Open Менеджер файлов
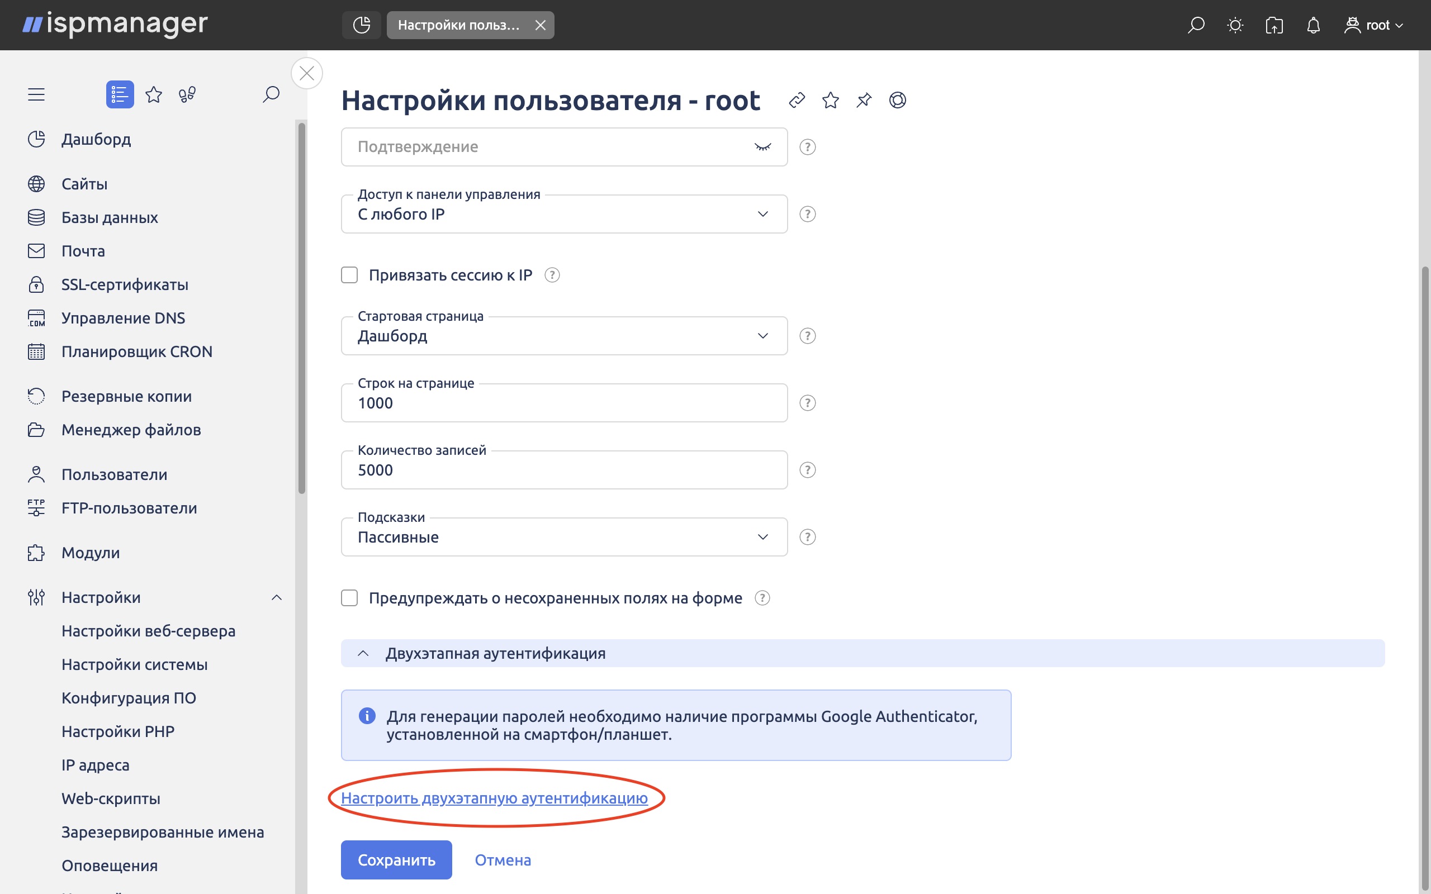This screenshot has height=894, width=1431. pyautogui.click(x=131, y=430)
